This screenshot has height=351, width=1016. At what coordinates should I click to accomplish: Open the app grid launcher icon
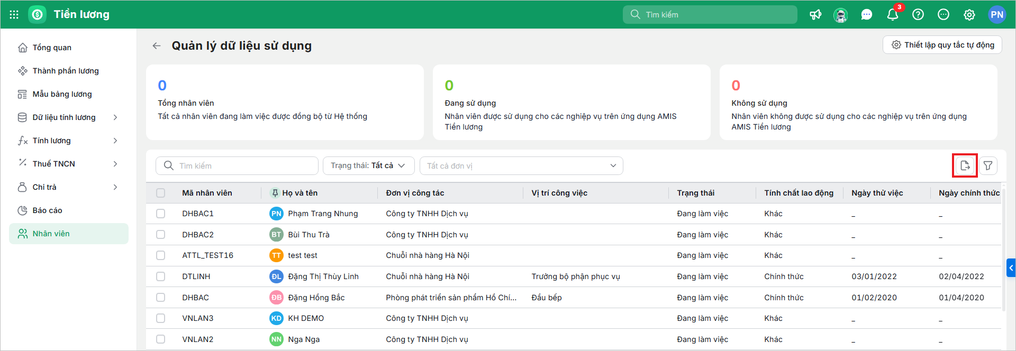(14, 15)
